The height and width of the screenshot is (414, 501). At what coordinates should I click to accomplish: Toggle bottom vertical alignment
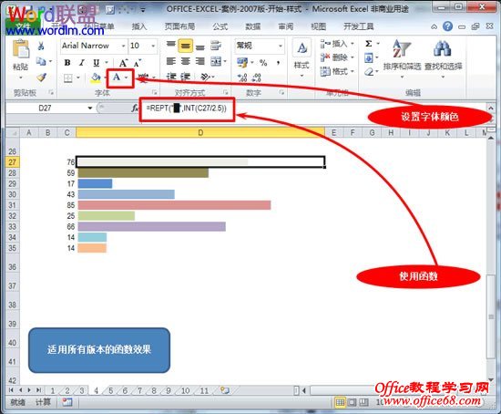[200, 47]
